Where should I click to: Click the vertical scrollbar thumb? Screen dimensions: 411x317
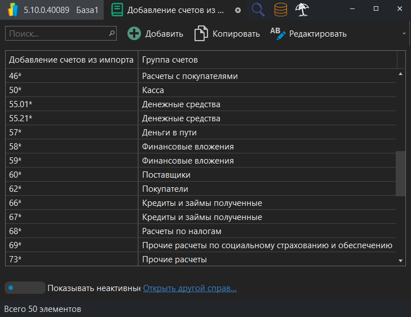click(400, 173)
